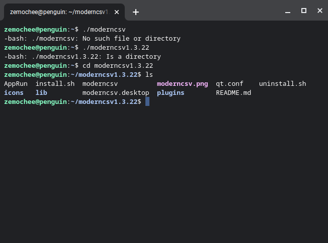This screenshot has height=243, width=328.
Task: Click the blue icons directory name
Action: click(x=14, y=93)
